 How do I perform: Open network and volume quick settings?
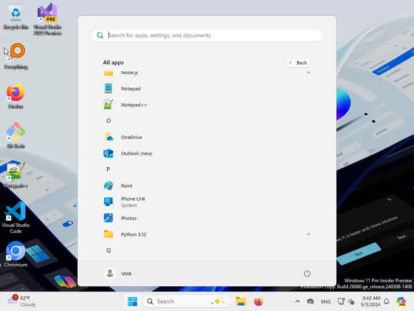346,301
